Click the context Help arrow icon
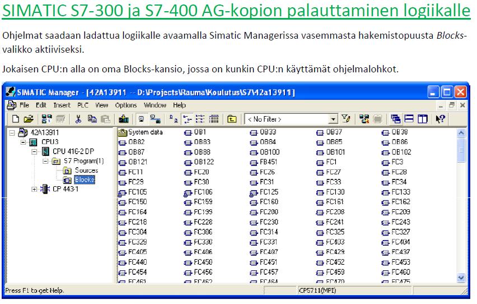 click(x=440, y=118)
